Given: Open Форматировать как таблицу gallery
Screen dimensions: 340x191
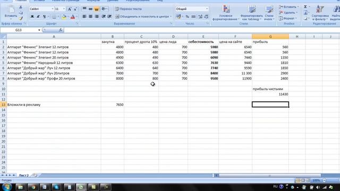Looking at the screenshot, I should pyautogui.click(x=251, y=13).
